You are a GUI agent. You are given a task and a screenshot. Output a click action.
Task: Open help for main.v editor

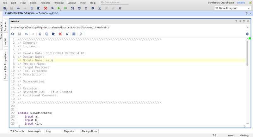pyautogui.click(x=236, y=21)
